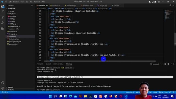Open Microsoft Edge from taskbar
The width and height of the screenshot is (176, 99).
(70, 96)
